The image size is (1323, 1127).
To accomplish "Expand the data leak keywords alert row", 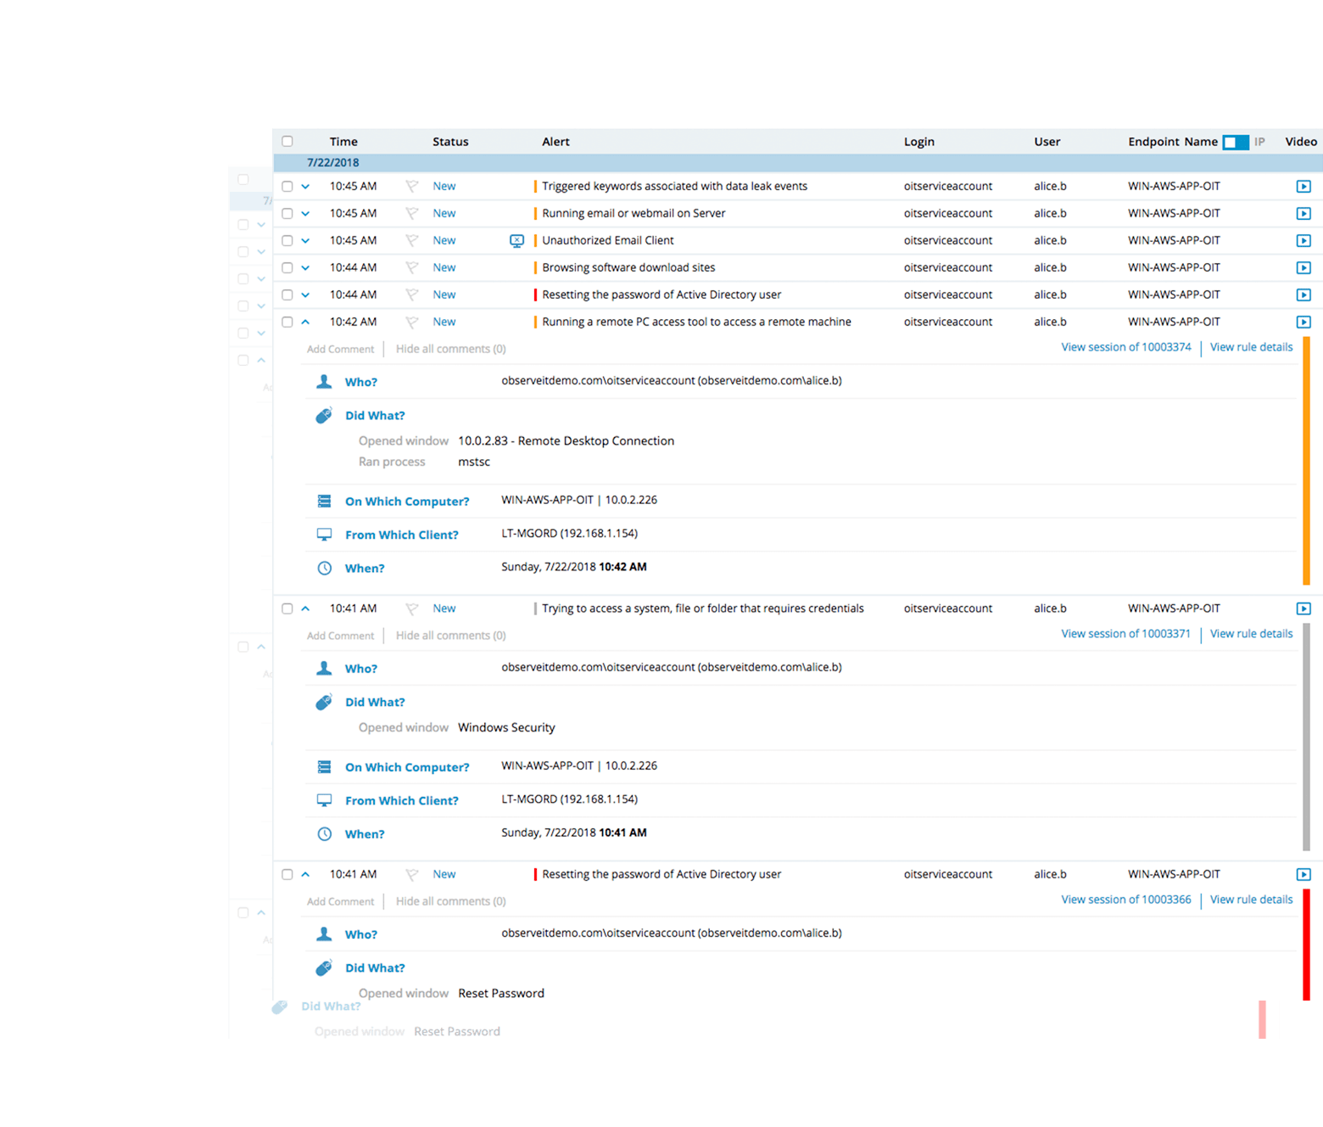I will 305,187.
